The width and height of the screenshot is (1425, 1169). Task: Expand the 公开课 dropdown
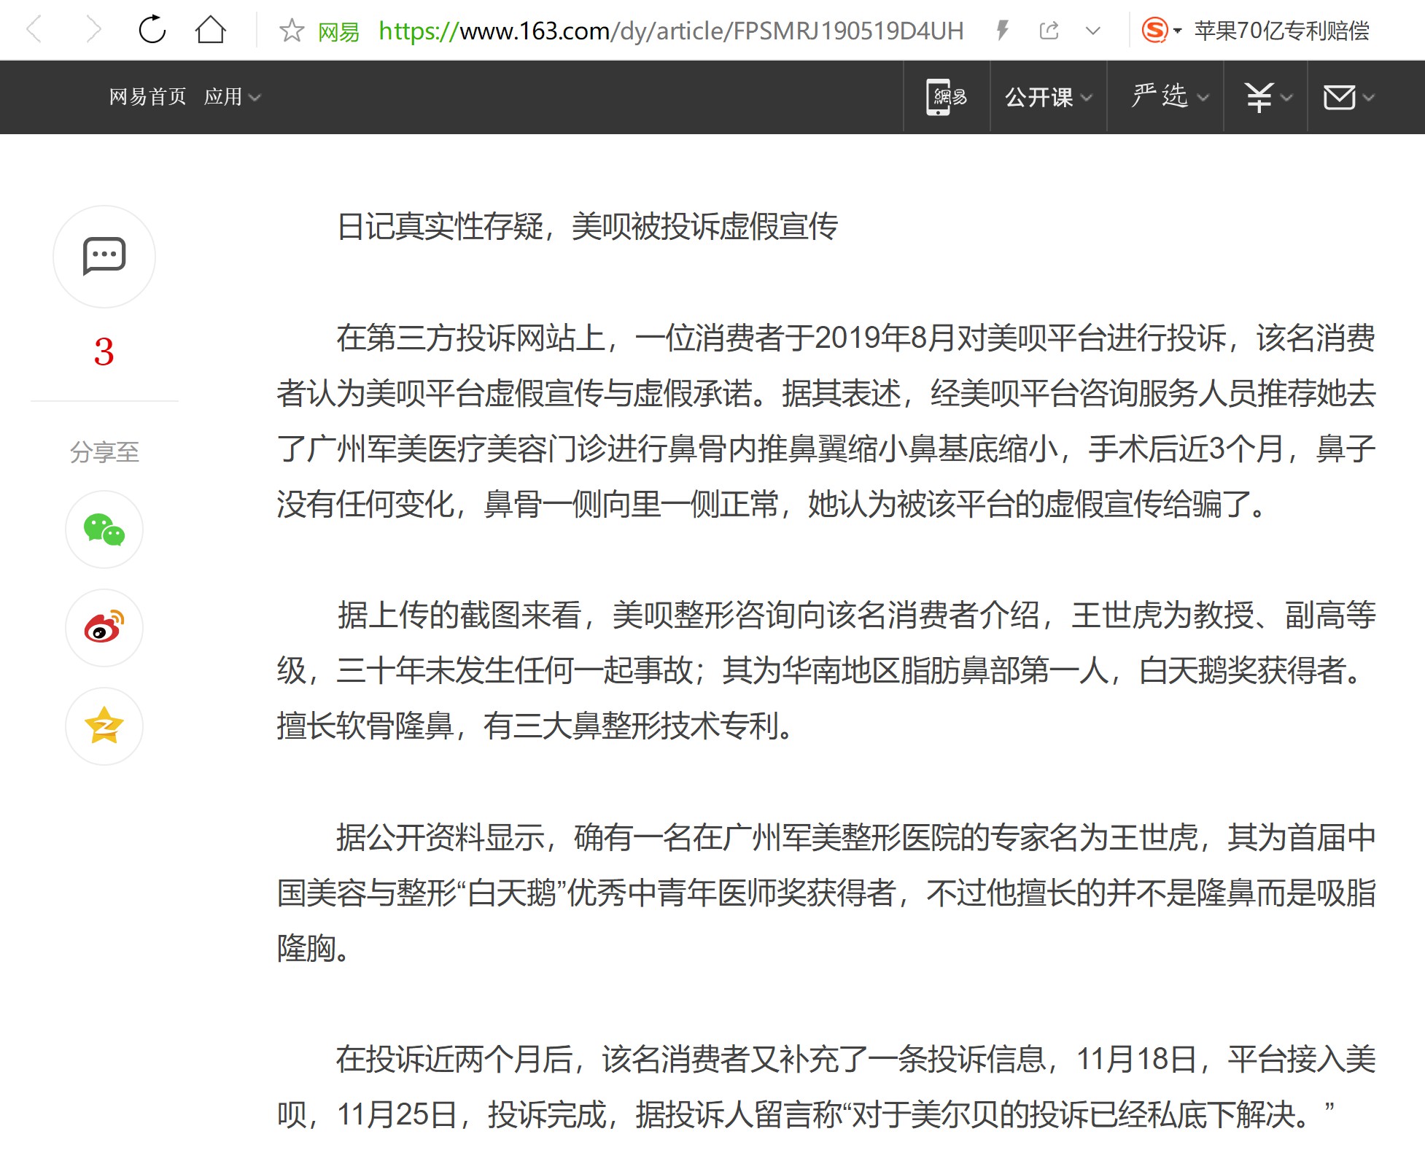pyautogui.click(x=1048, y=96)
